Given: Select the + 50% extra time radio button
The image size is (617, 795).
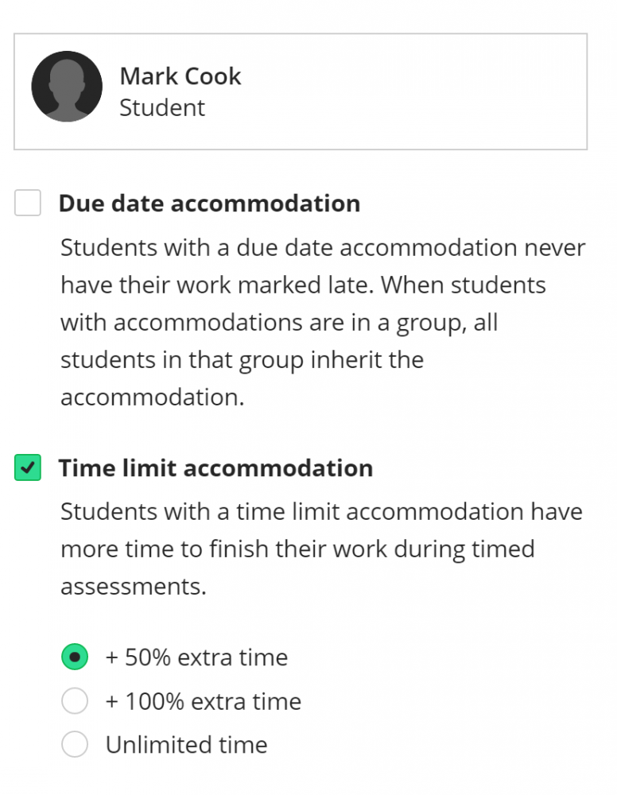Looking at the screenshot, I should click(x=75, y=657).
